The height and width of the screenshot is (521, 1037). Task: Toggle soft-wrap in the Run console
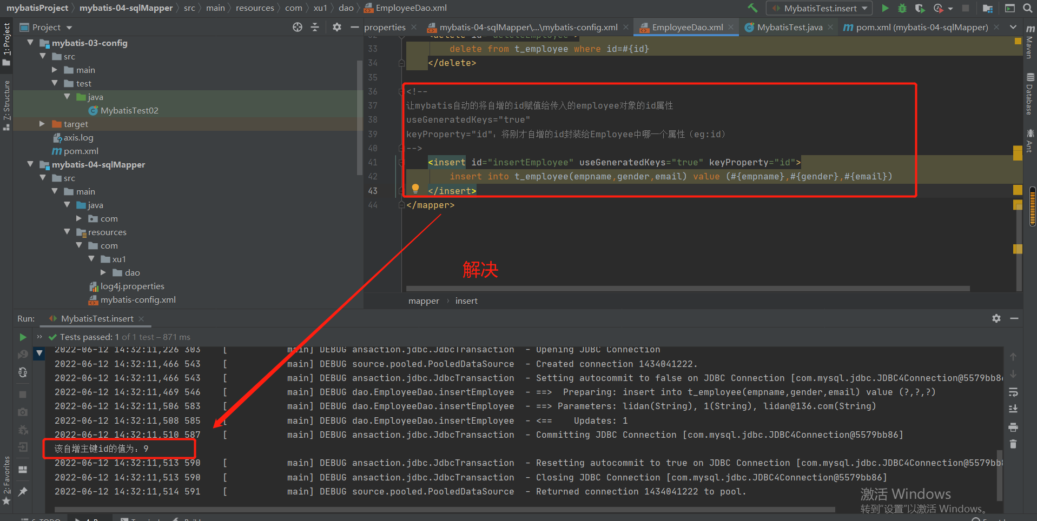point(1013,392)
